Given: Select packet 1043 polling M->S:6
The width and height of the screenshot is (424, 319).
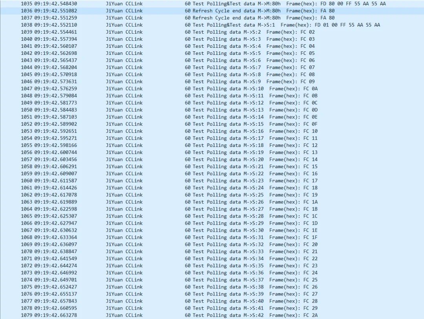Looking at the screenshot, I should pyautogui.click(x=212, y=60).
